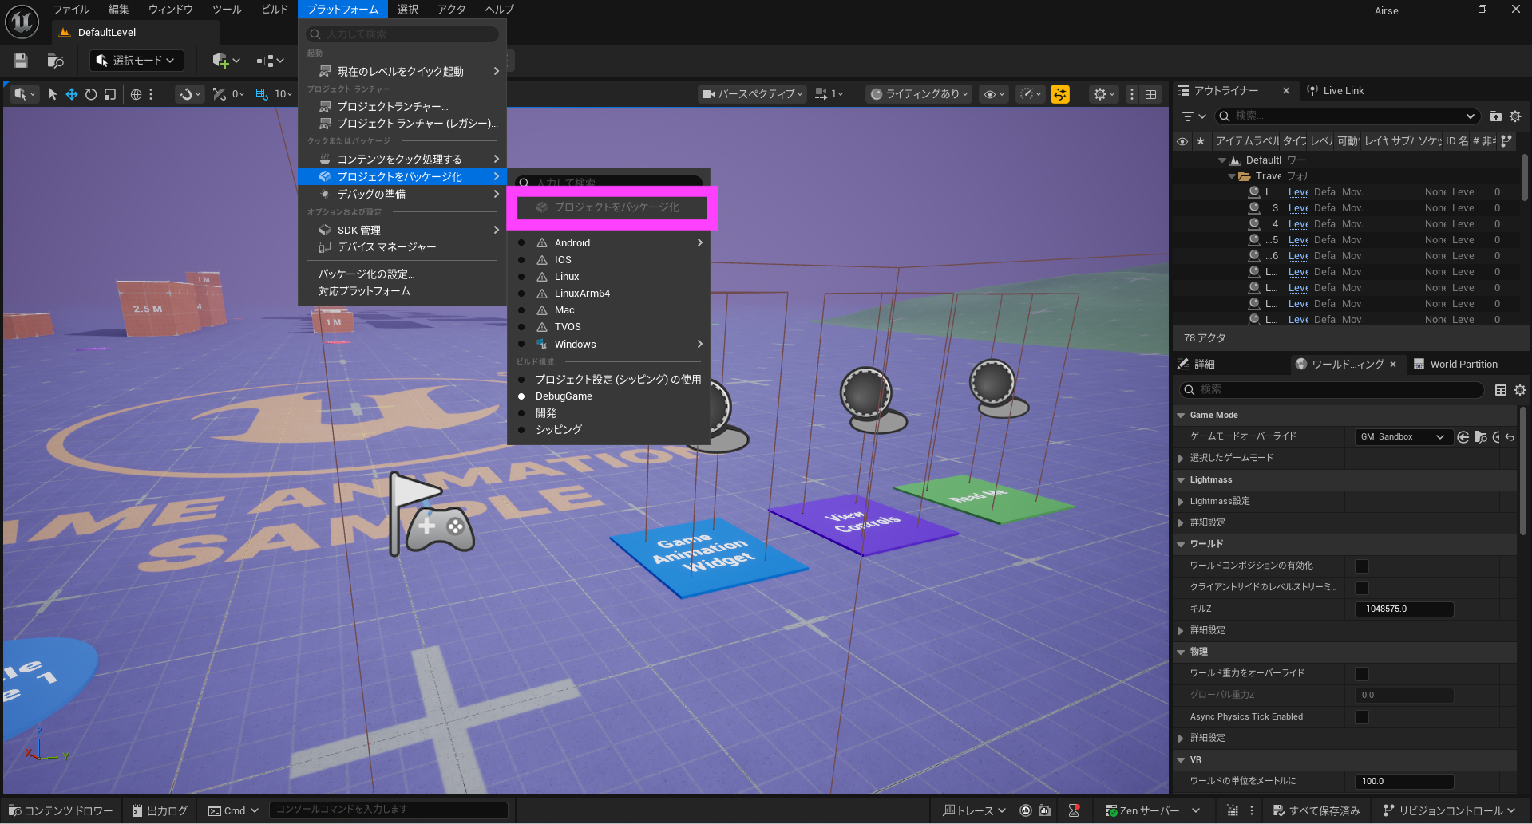Enable the ワールドコンポジションの有効化 checkbox
This screenshot has width=1532, height=824.
coord(1362,566)
